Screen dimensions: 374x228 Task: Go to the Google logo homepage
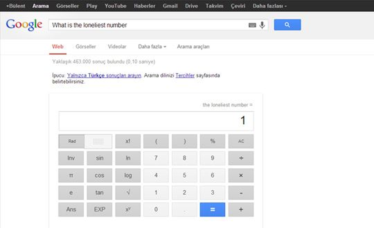tap(24, 25)
